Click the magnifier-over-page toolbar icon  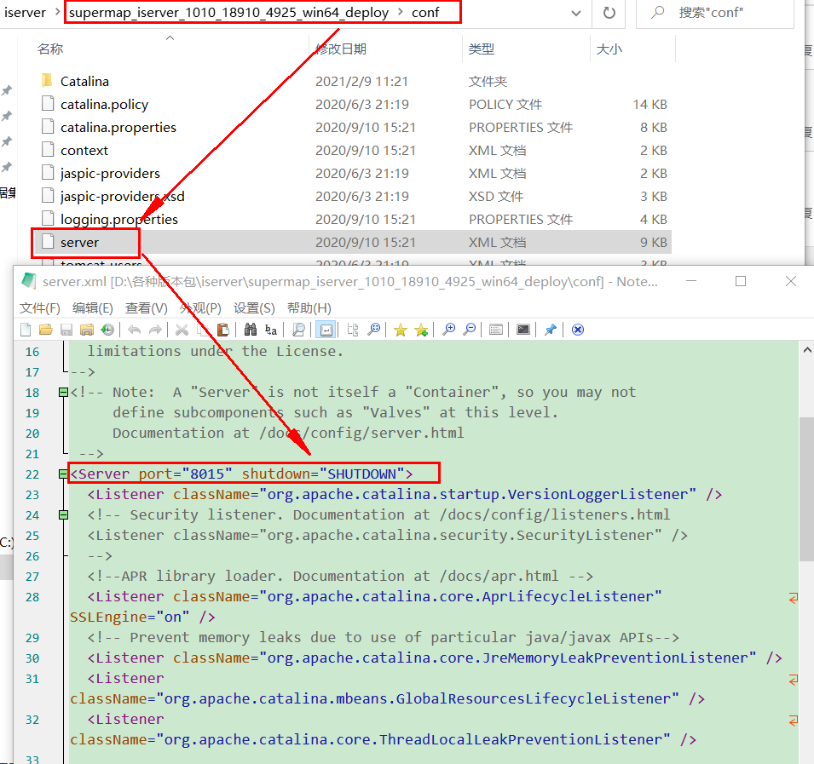298,330
